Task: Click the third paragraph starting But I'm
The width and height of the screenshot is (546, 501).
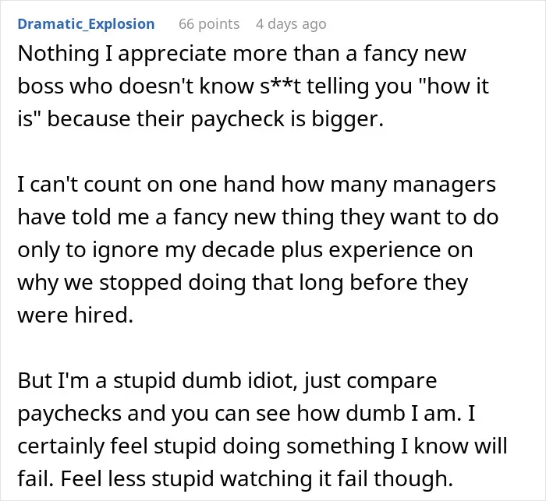Action: click(262, 429)
